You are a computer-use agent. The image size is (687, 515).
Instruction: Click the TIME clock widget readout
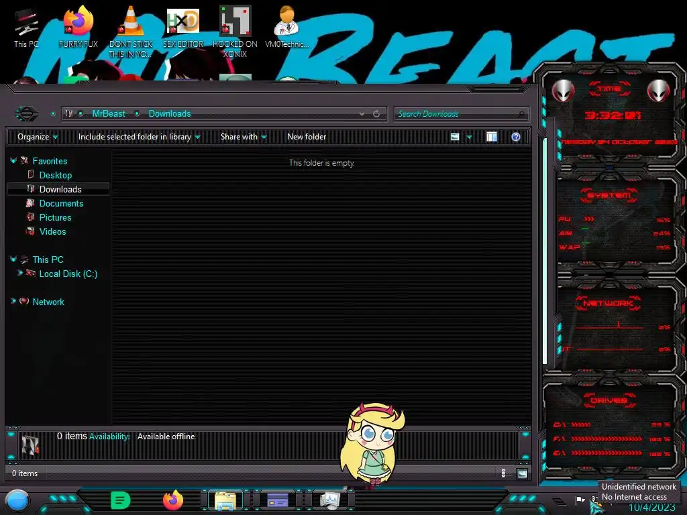point(613,115)
